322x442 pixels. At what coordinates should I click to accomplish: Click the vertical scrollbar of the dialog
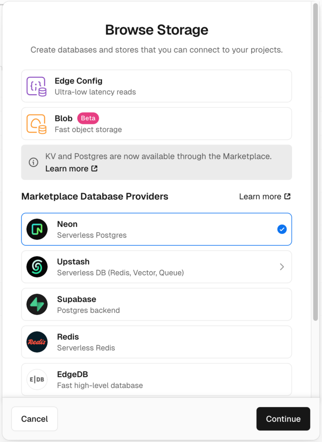316,164
